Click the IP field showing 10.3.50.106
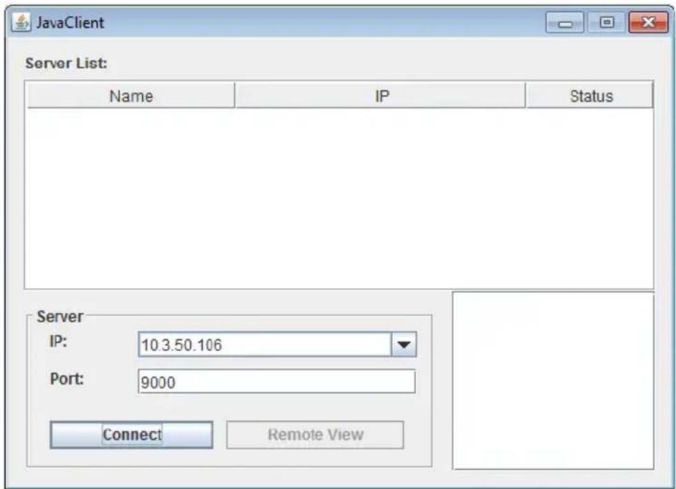This screenshot has height=489, width=676. click(264, 344)
